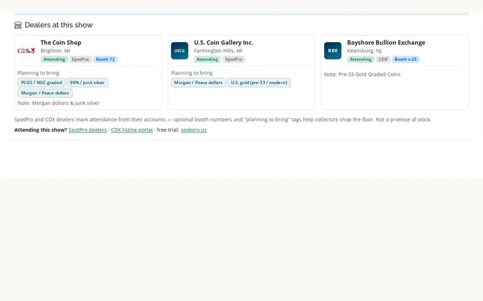Click the USCG dealer logo
The width and height of the screenshot is (483, 301).
pos(179,51)
